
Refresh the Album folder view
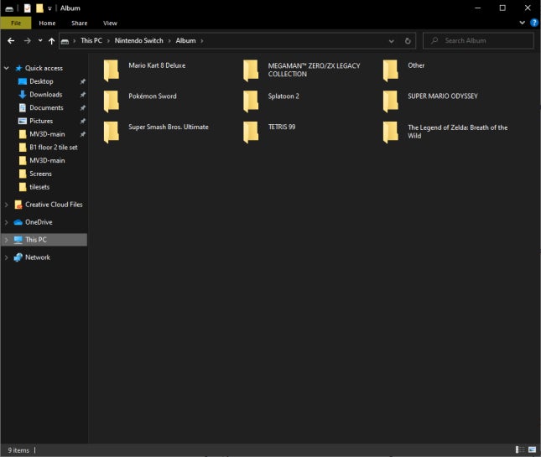pyautogui.click(x=408, y=41)
